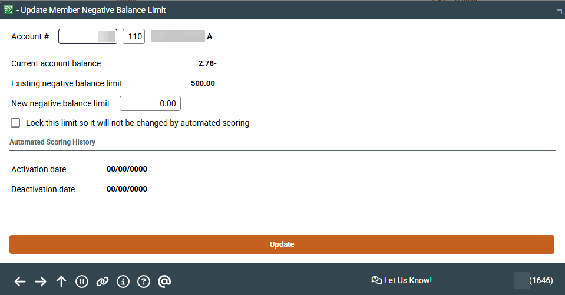This screenshot has width=565, height=295.
Task: Open the question mark help icon
Action: 144,281
